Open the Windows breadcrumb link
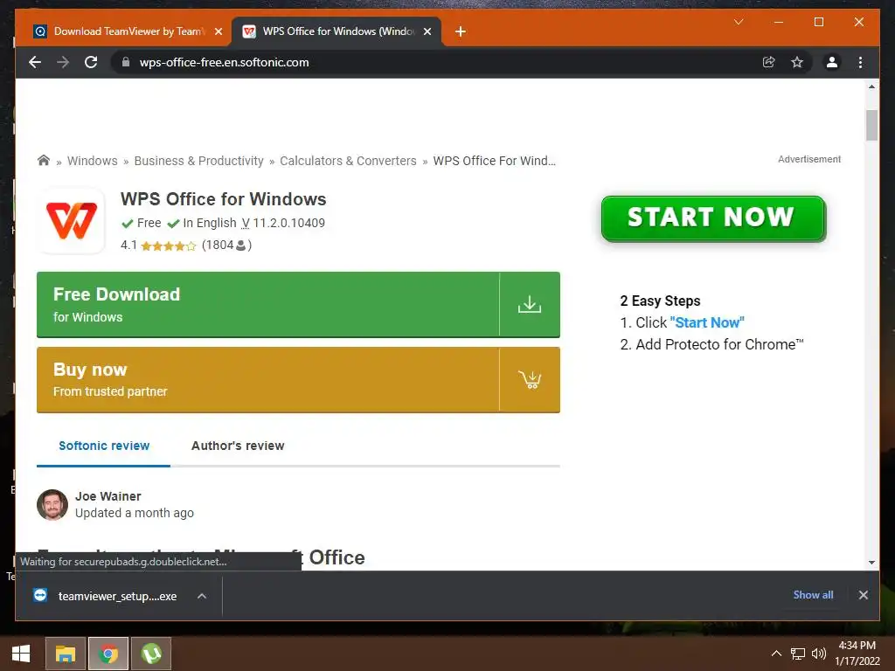The width and height of the screenshot is (895, 671). [92, 161]
